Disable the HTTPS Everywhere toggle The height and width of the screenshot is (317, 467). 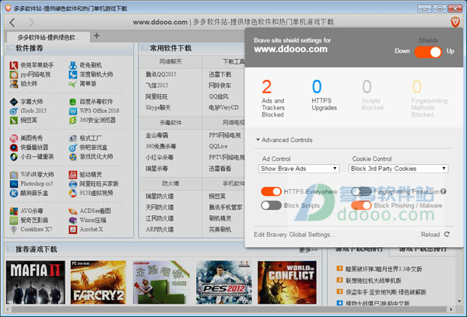click(x=271, y=191)
